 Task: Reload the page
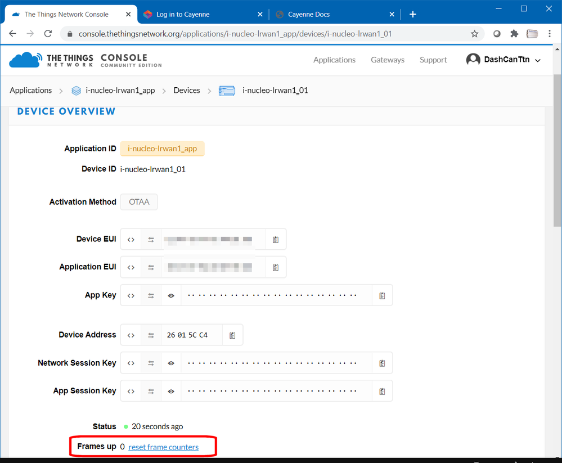click(48, 34)
